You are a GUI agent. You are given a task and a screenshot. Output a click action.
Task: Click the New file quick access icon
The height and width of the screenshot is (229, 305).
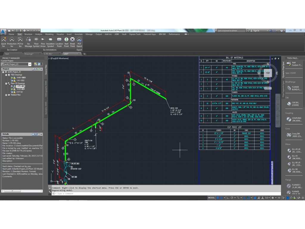(x=9, y=31)
